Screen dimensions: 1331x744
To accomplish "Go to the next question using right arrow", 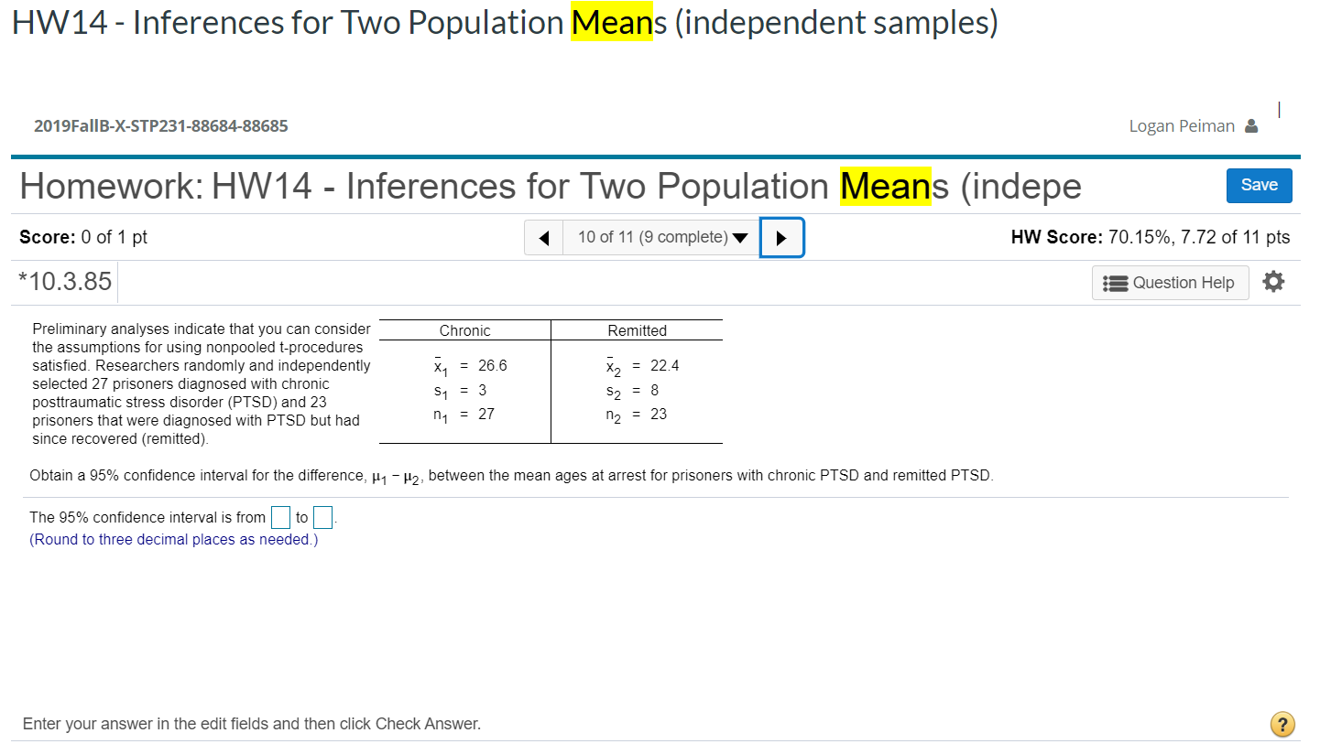I will (781, 237).
